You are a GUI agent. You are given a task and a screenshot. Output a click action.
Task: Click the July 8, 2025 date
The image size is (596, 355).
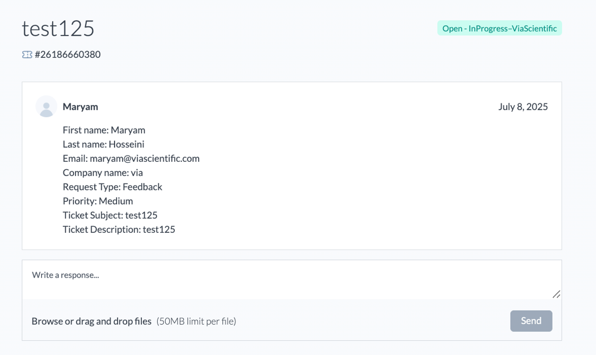pyautogui.click(x=523, y=106)
